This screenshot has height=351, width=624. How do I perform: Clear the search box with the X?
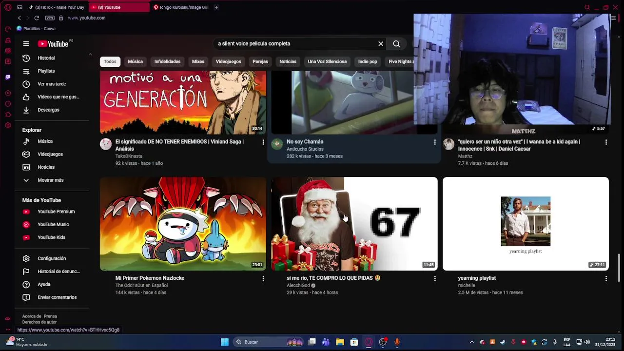pos(381,44)
